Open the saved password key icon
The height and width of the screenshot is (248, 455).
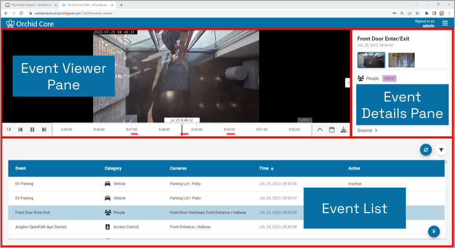click(x=395, y=13)
